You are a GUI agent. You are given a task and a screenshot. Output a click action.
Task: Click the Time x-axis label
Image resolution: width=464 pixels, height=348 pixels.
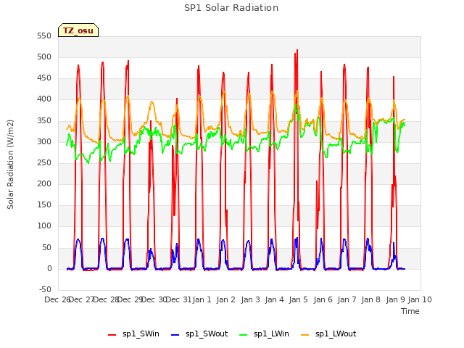[x=410, y=311]
